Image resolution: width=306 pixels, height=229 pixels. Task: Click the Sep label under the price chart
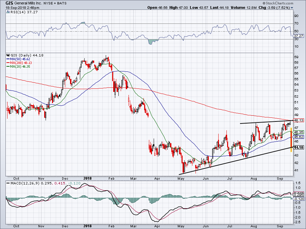click(280, 178)
